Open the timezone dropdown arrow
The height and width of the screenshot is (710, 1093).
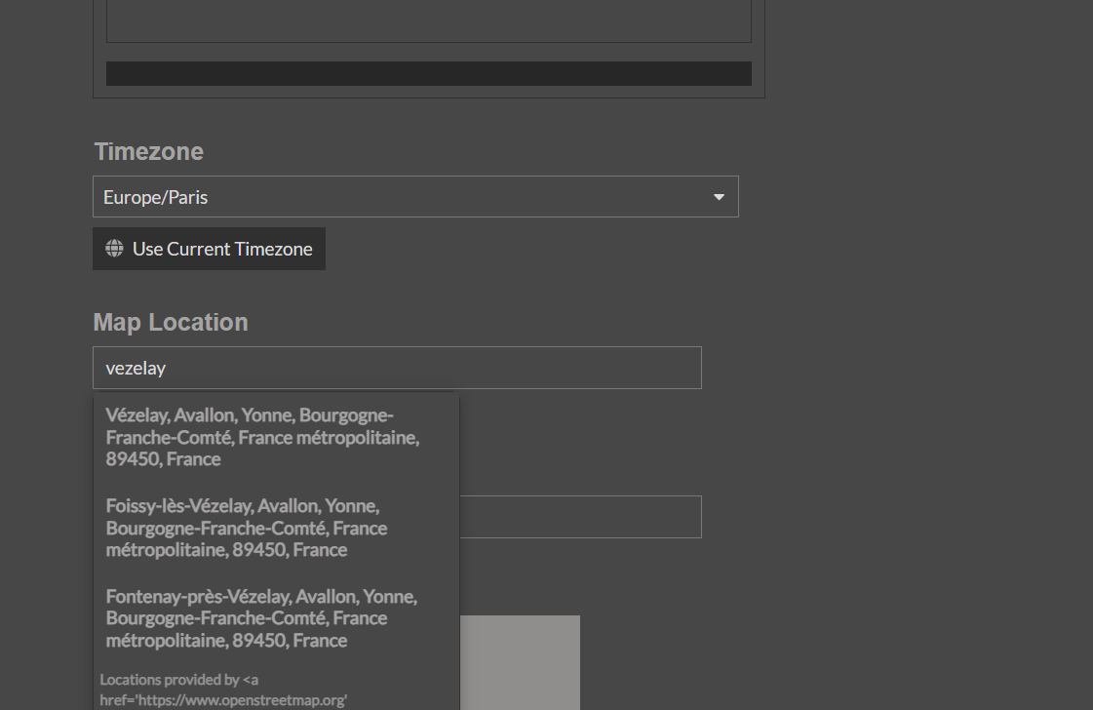(719, 197)
